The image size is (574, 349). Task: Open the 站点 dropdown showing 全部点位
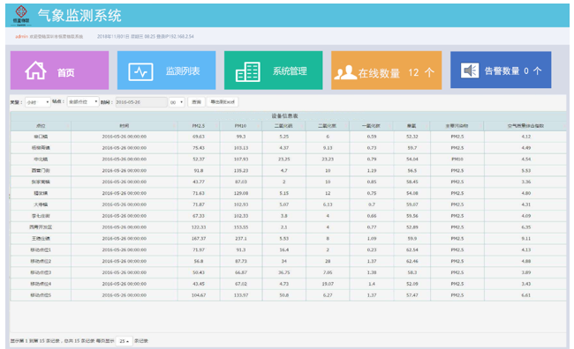coord(83,102)
